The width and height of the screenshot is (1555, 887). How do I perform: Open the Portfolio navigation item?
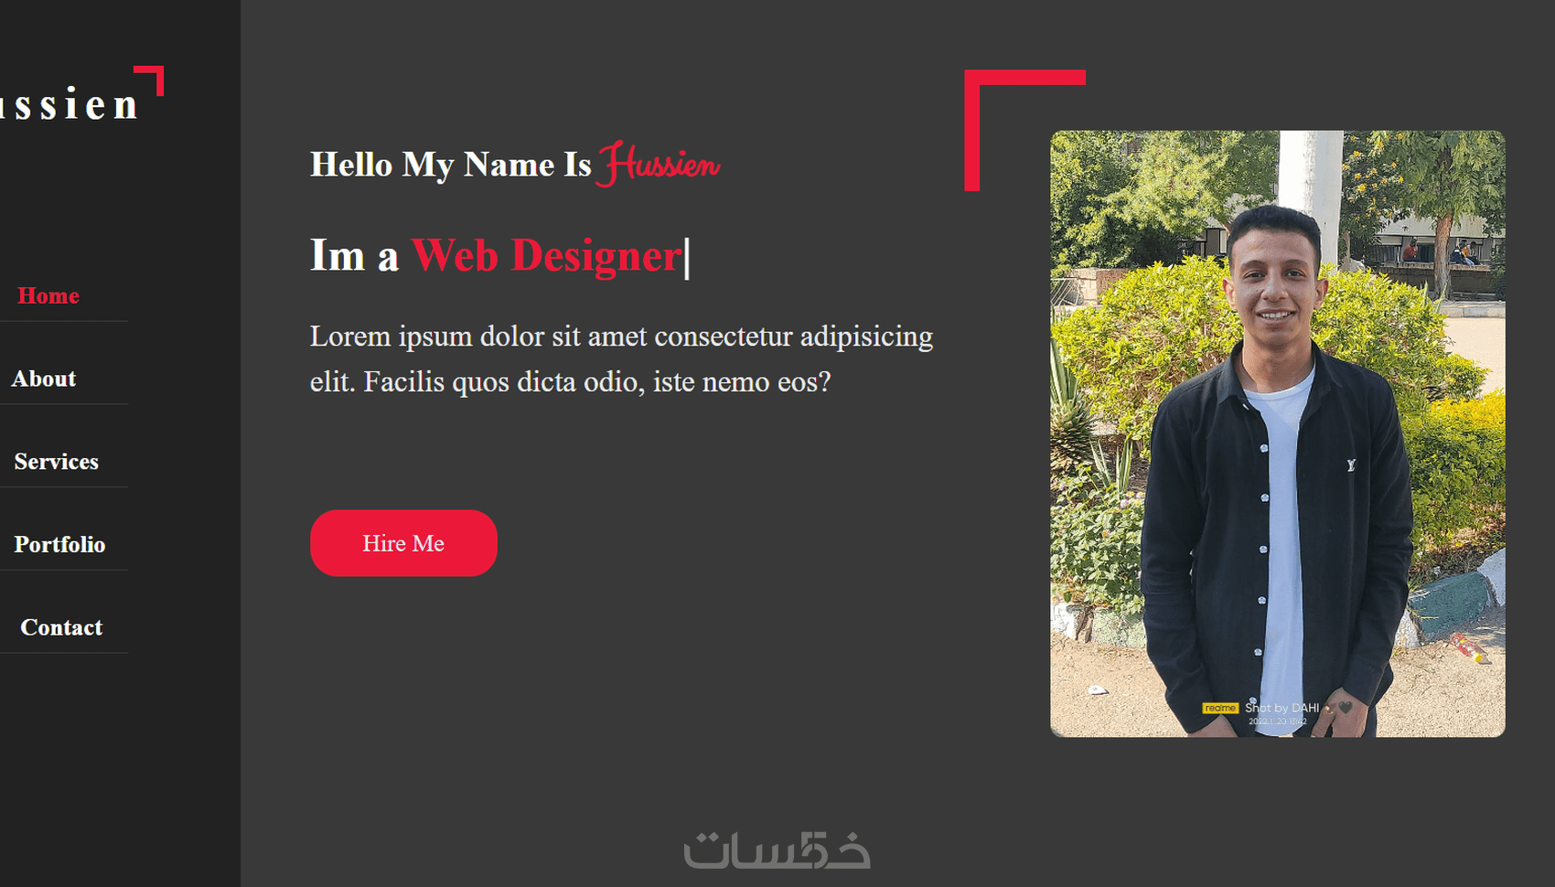(x=59, y=545)
